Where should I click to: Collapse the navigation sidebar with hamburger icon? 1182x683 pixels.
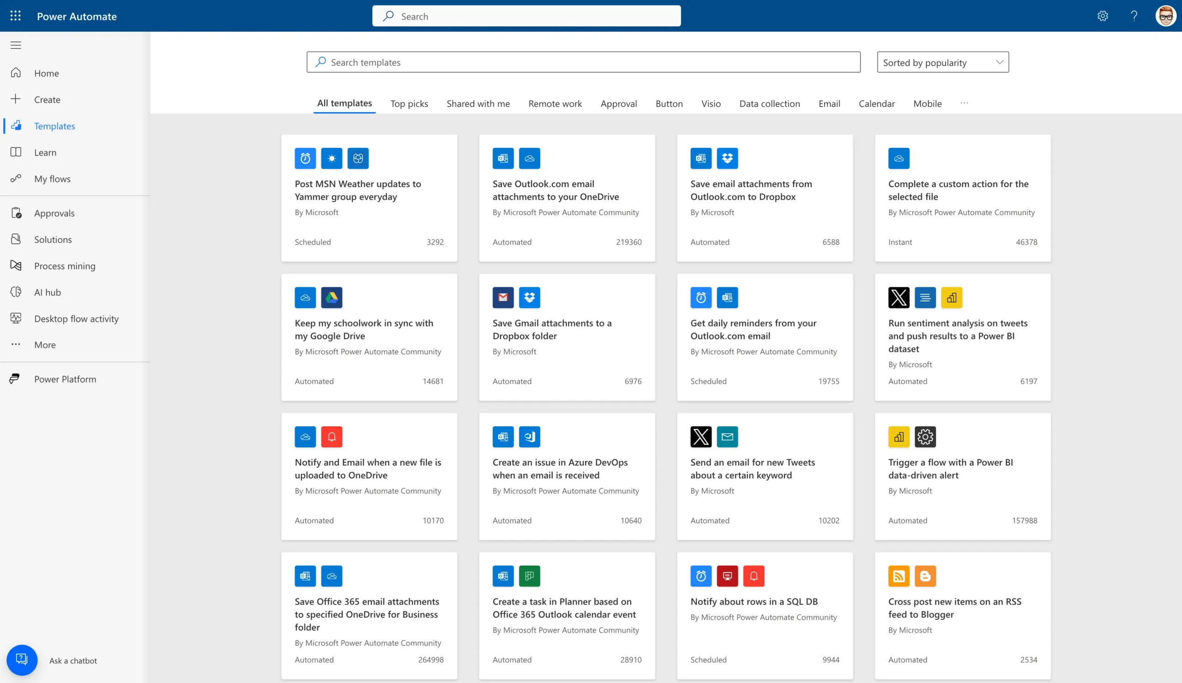pos(16,45)
